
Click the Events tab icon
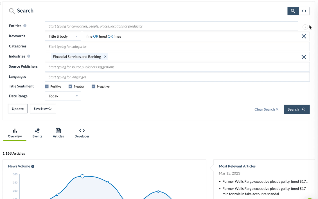coord(37,131)
